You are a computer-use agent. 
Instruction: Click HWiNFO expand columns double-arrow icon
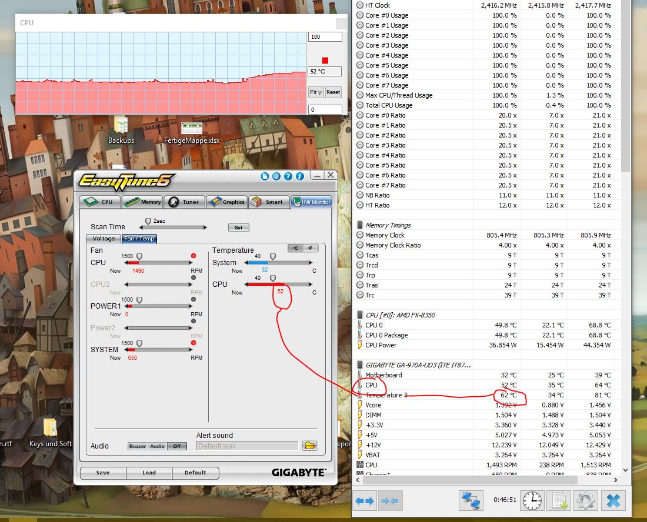click(x=365, y=501)
